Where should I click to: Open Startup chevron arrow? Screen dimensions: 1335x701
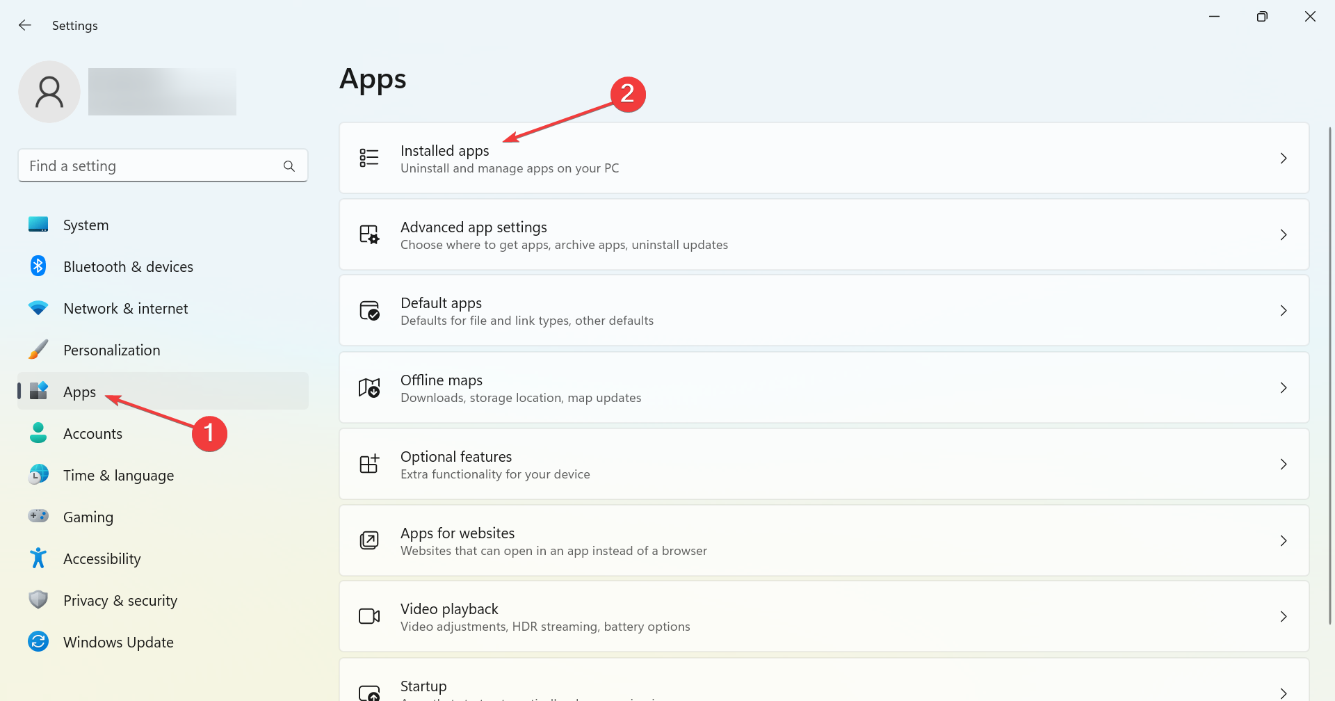[1284, 693]
